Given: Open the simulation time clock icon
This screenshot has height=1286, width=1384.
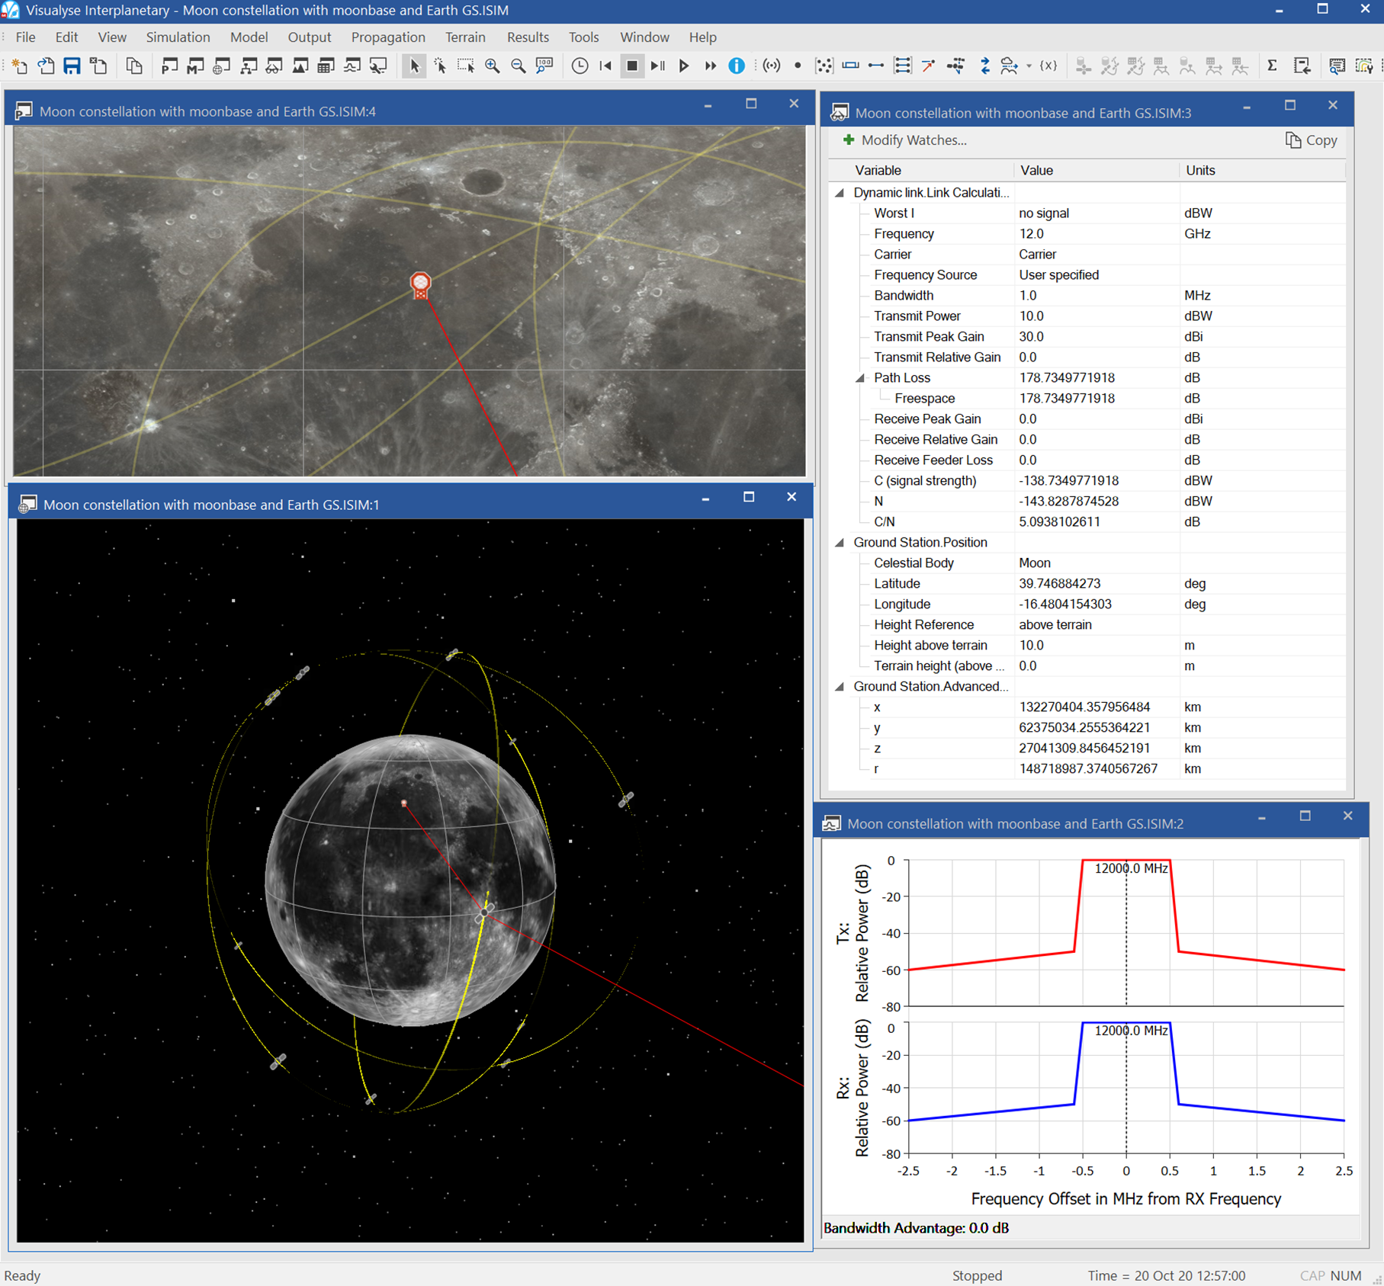Looking at the screenshot, I should click(x=580, y=66).
